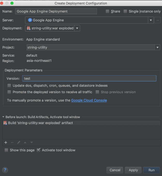Viewport: 162px width, 176px height.
Task: Click the edit pencil icon
Action: [x=19, y=143]
